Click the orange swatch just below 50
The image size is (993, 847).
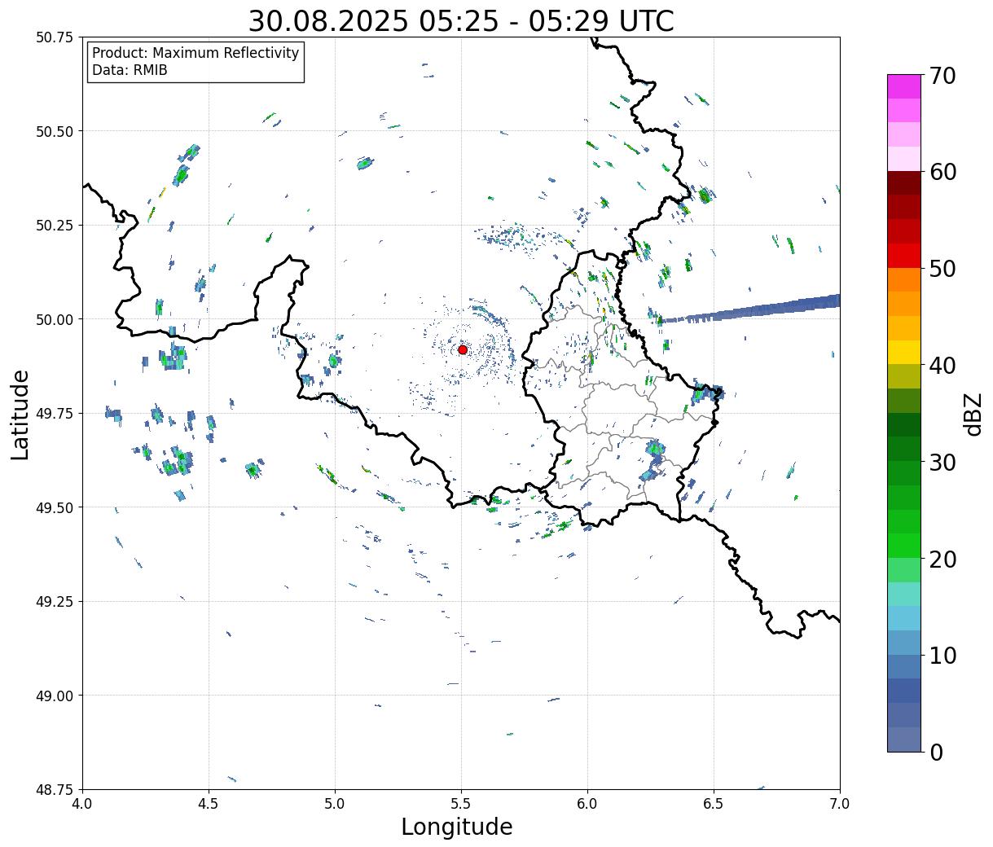pos(904,279)
